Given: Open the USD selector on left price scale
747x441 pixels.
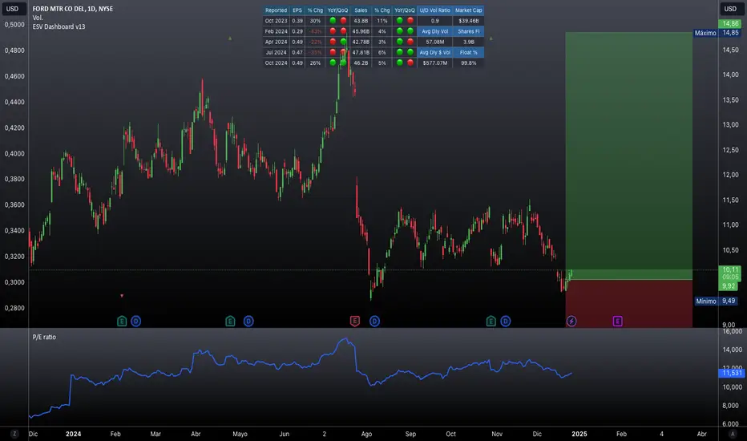Looking at the screenshot, I should pos(13,9).
